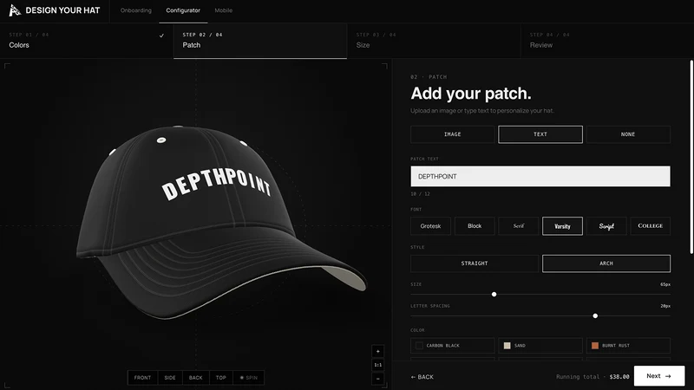
Task: Click the $38.00 running total
Action: 619,377
